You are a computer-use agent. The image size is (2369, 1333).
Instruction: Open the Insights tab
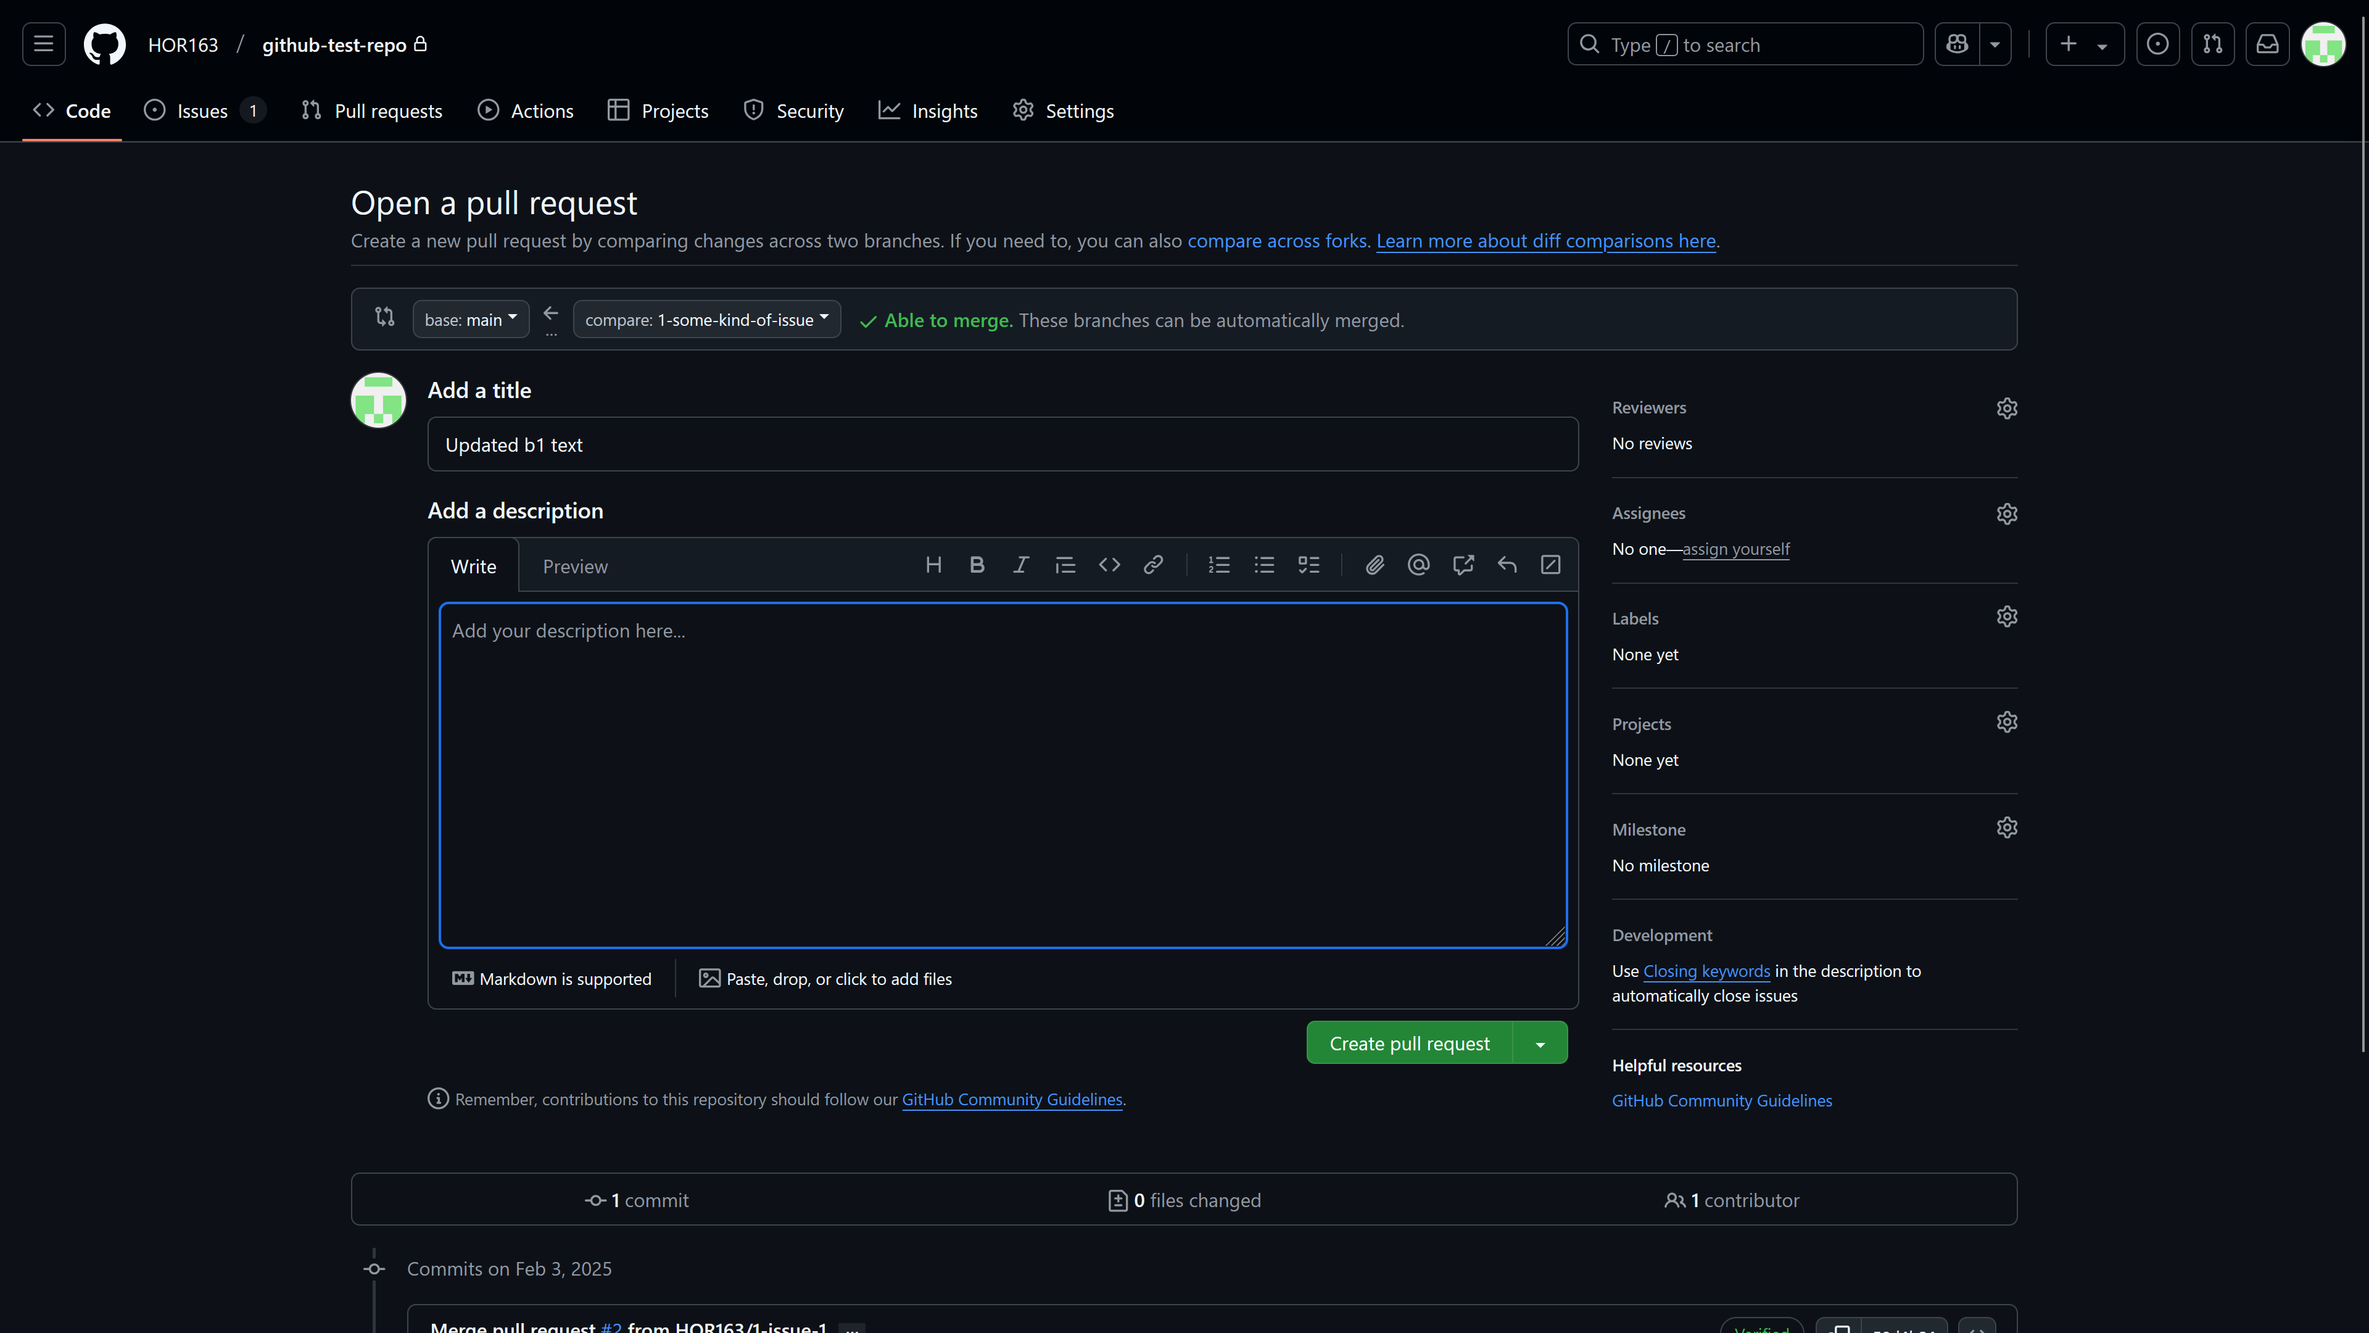tap(929, 111)
